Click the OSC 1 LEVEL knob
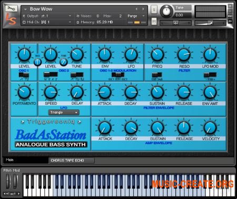Viewport: 237px width, 199px height. coord(24,55)
